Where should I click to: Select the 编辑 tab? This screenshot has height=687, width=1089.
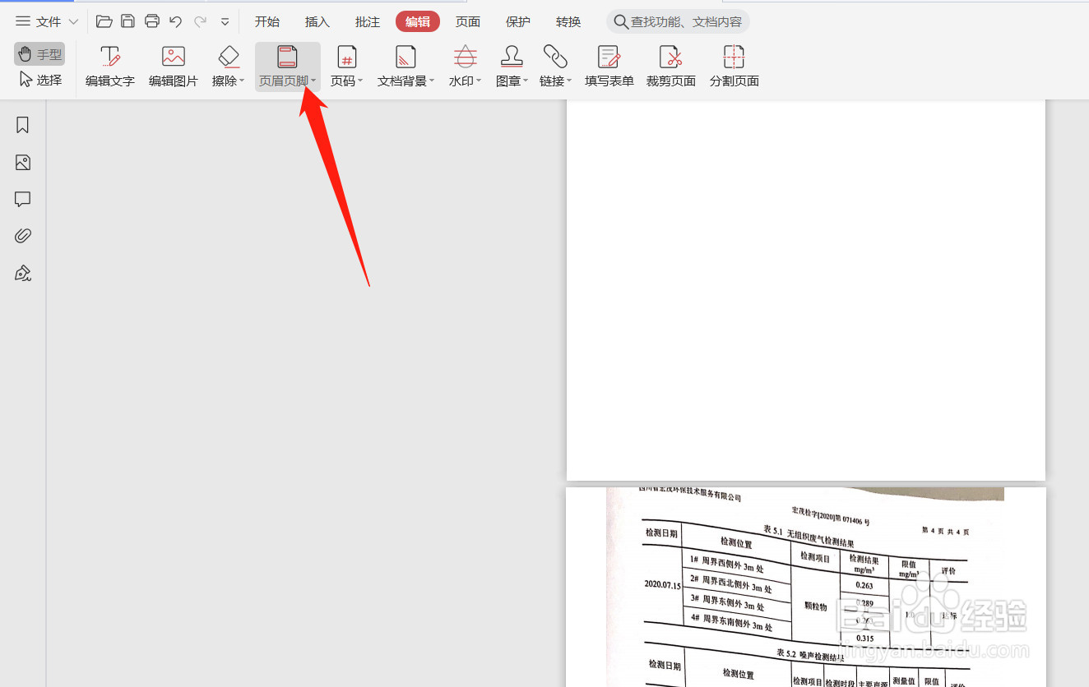(x=418, y=22)
